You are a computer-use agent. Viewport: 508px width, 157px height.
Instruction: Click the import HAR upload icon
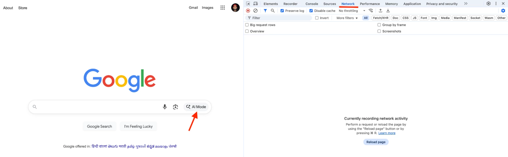(380, 11)
